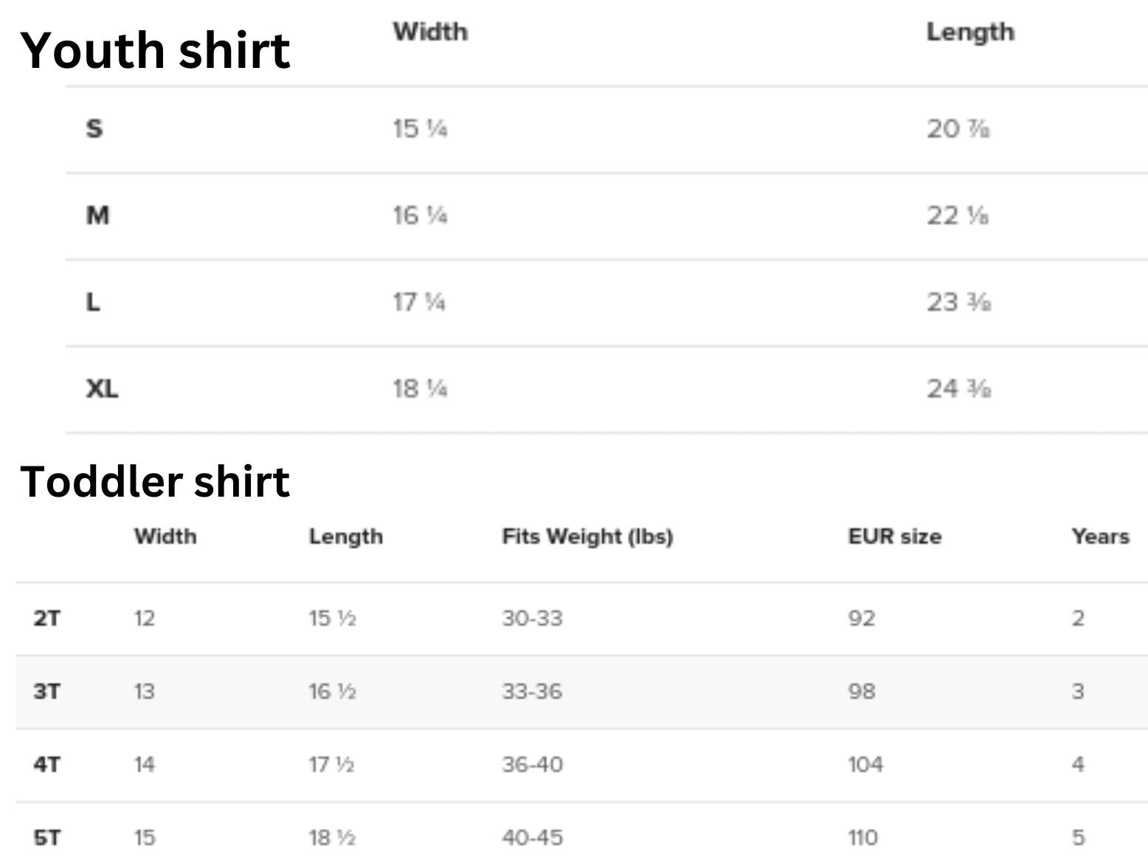The image size is (1148, 859).
Task: Click the "Toddler shirt" heading
Action: [x=155, y=482]
